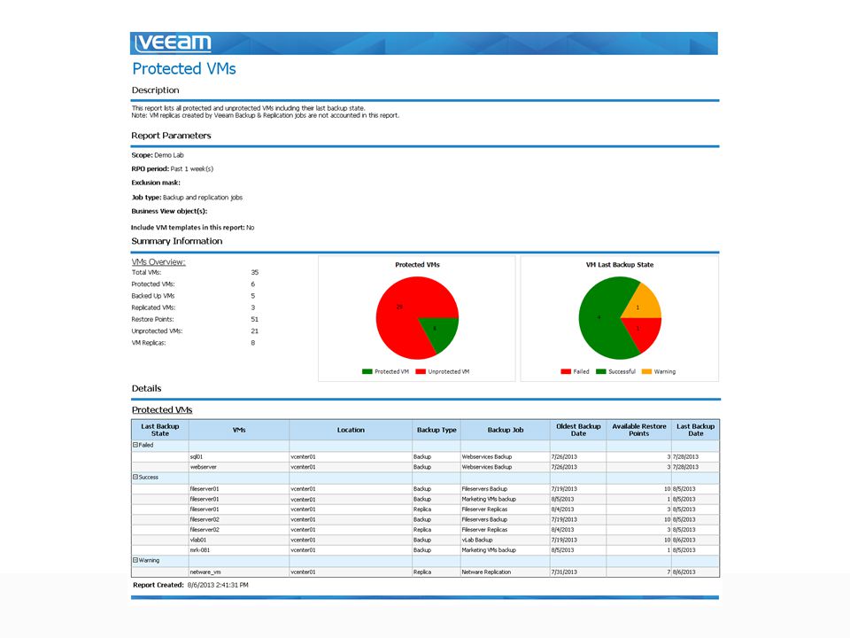Image resolution: width=850 pixels, height=638 pixels.
Task: Click the vLab Backup job cell
Action: coord(506,541)
